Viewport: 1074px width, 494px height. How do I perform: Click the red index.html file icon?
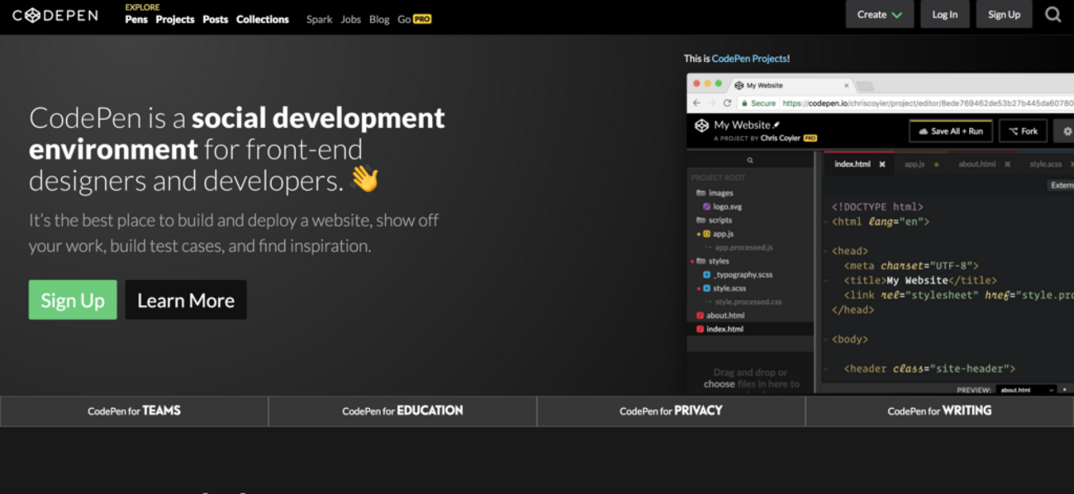(700, 329)
